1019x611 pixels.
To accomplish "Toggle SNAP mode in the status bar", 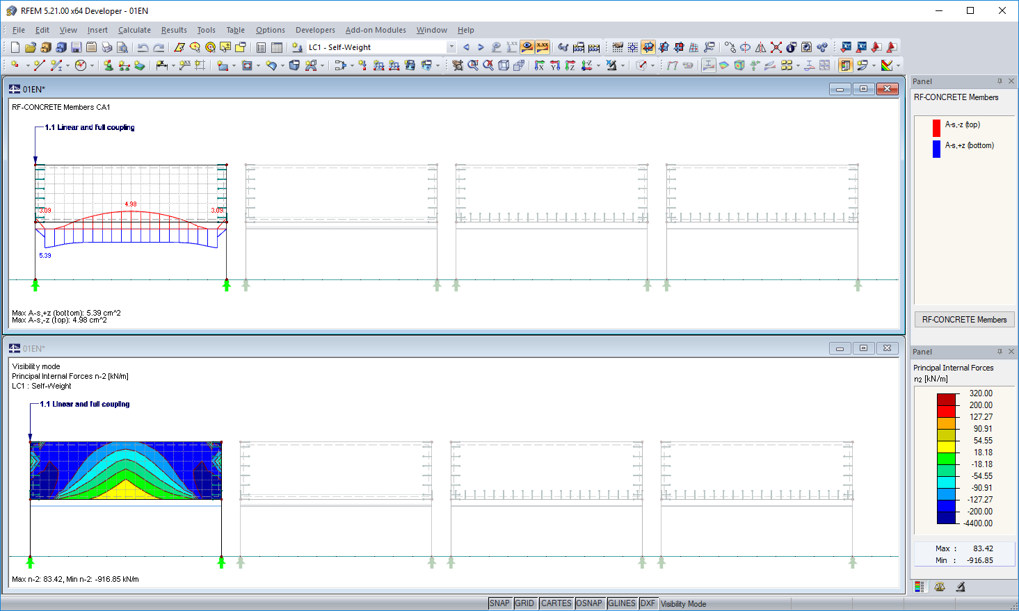I will click(x=500, y=603).
